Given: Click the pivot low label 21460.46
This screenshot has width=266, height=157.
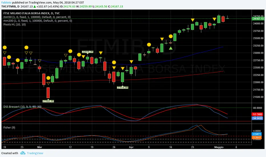Looking at the screenshot, I should pos(48,101).
